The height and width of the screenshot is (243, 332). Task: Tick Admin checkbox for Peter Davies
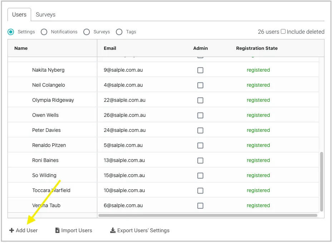(200, 130)
